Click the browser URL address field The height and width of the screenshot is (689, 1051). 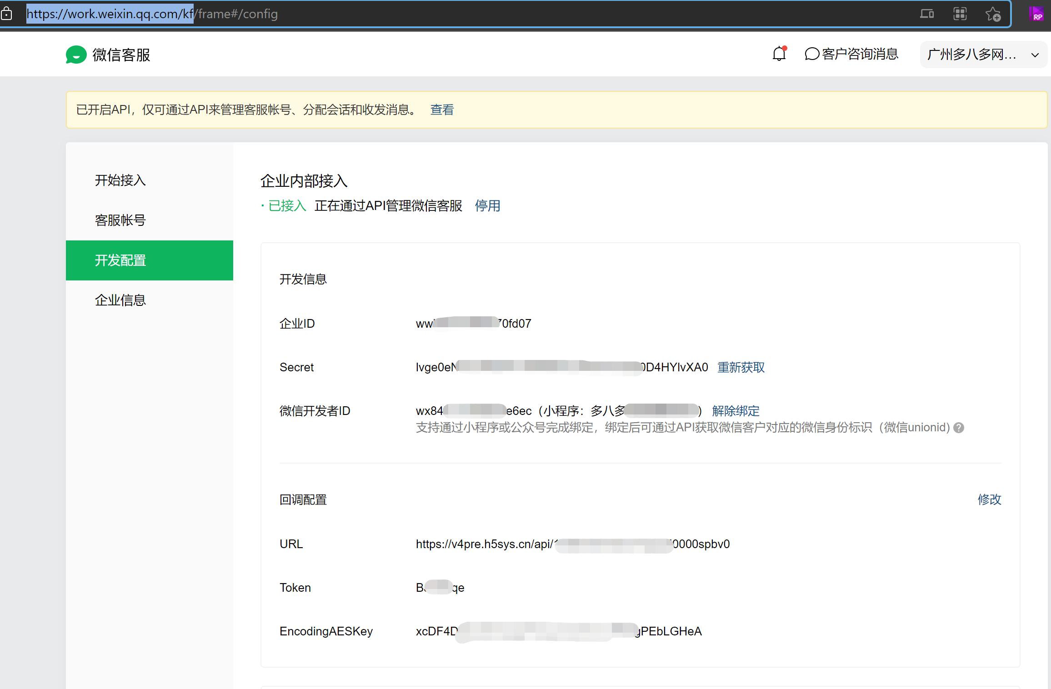[x=455, y=14]
